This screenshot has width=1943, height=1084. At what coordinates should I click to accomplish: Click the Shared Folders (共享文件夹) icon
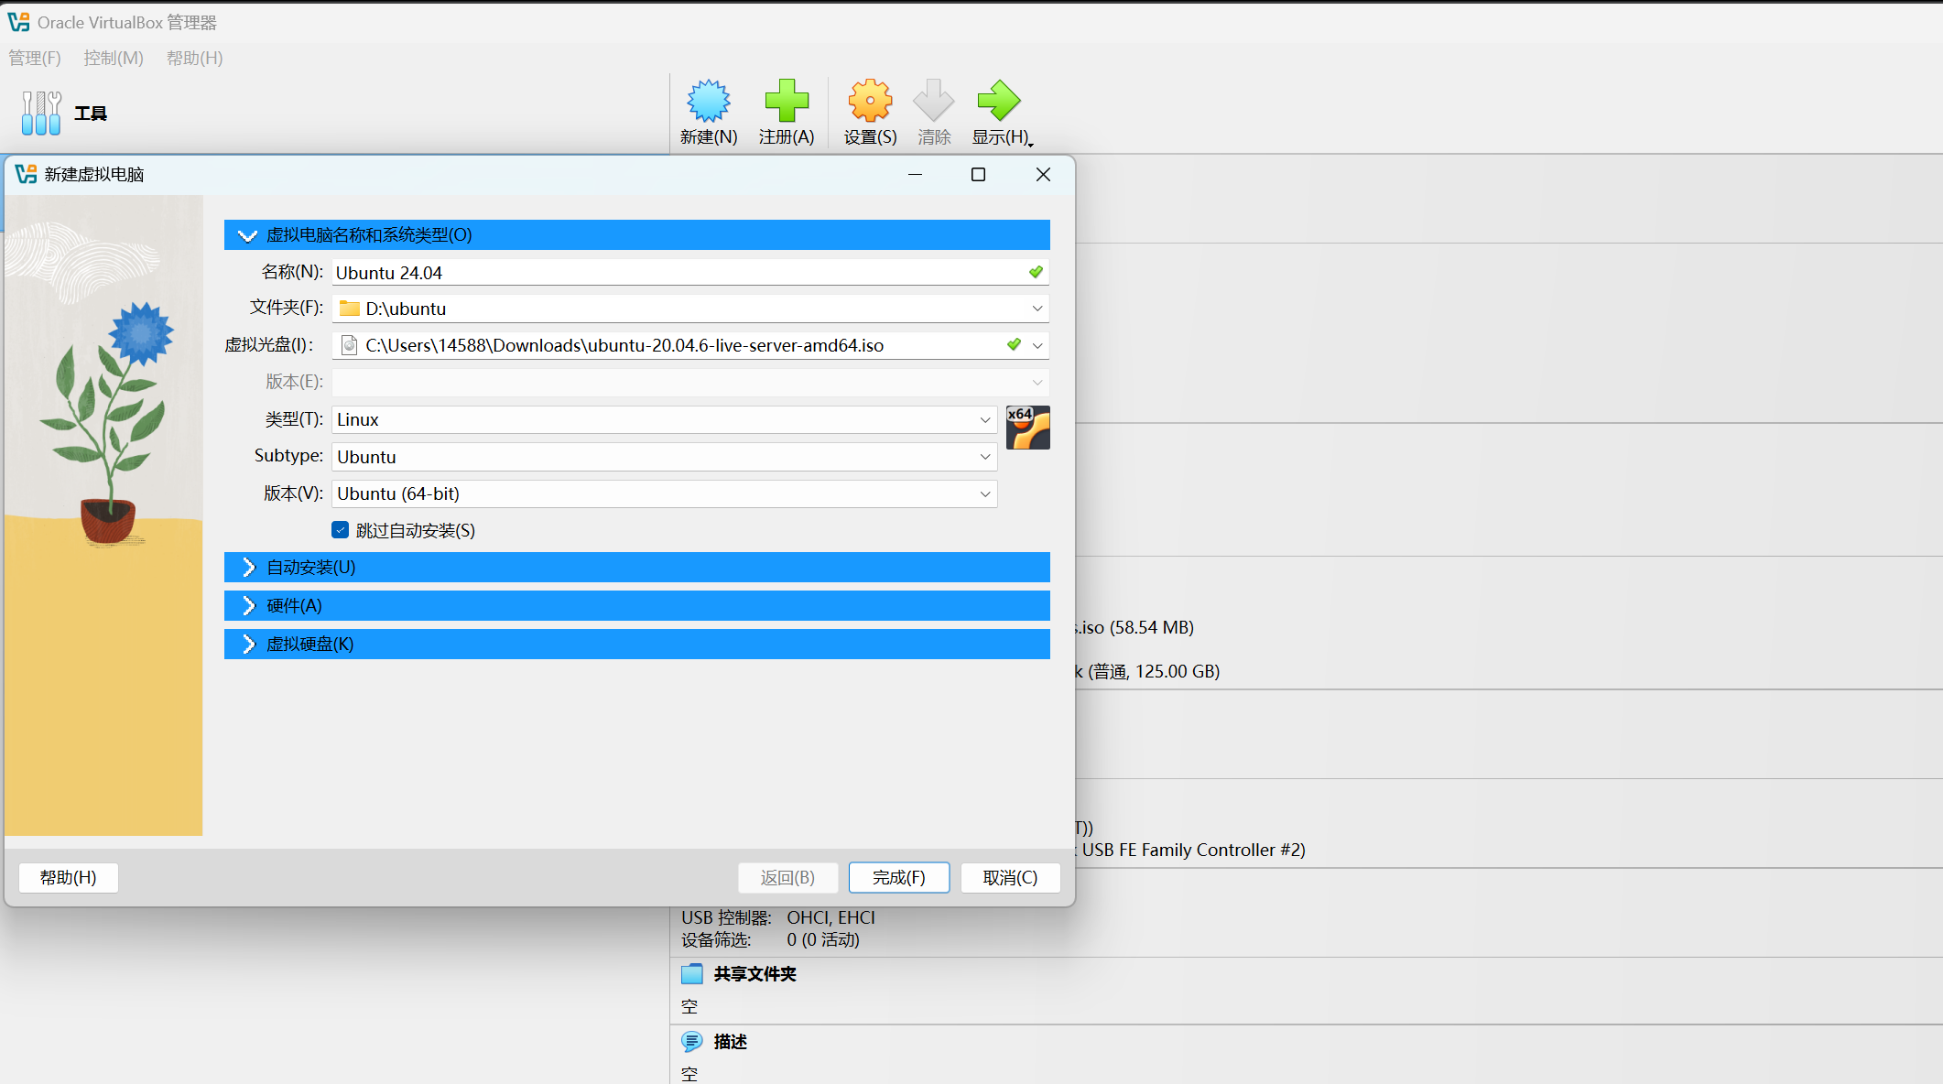click(x=692, y=973)
